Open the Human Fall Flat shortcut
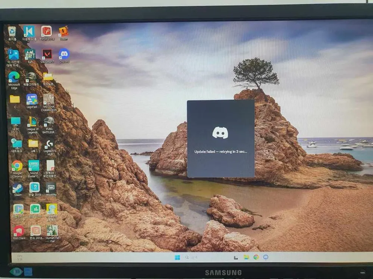This screenshot has width=373, height=279. 52,234
